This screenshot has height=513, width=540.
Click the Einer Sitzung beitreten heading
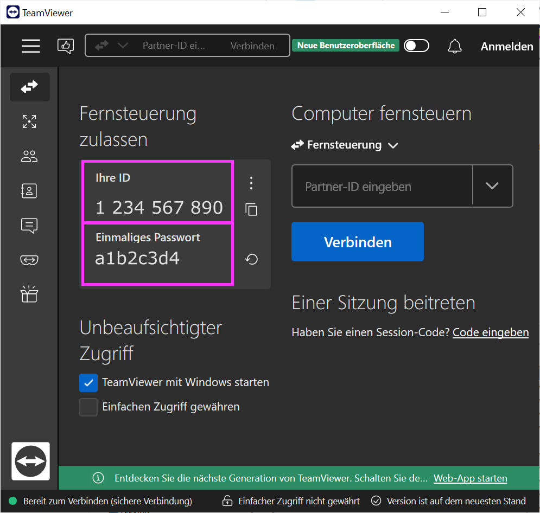[383, 303]
